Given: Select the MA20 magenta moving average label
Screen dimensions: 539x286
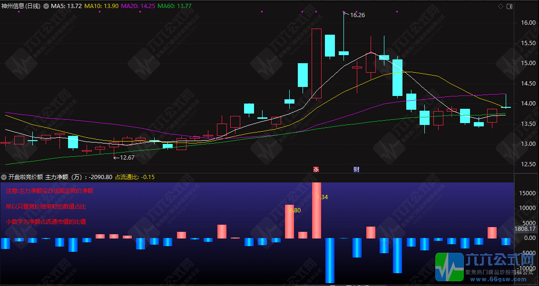Looking at the screenshot, I should click(138, 6).
